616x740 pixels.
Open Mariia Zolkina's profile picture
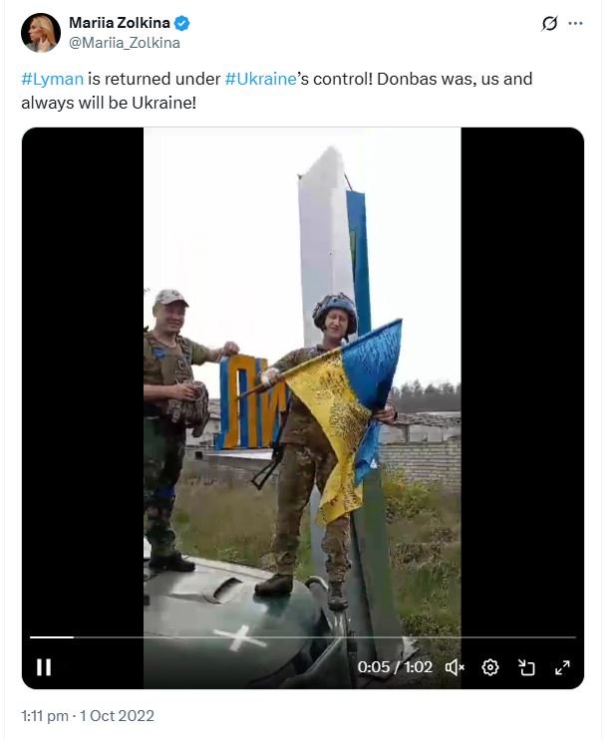[x=41, y=33]
